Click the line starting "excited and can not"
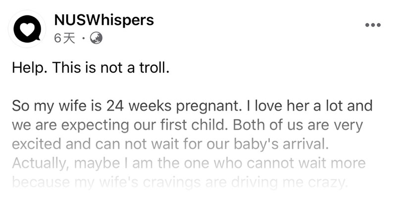Screen dimensions: 396x202 pos(170,144)
